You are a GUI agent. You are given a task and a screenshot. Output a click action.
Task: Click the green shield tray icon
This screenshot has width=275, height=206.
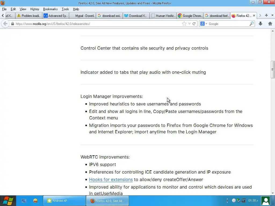pyautogui.click(x=238, y=200)
